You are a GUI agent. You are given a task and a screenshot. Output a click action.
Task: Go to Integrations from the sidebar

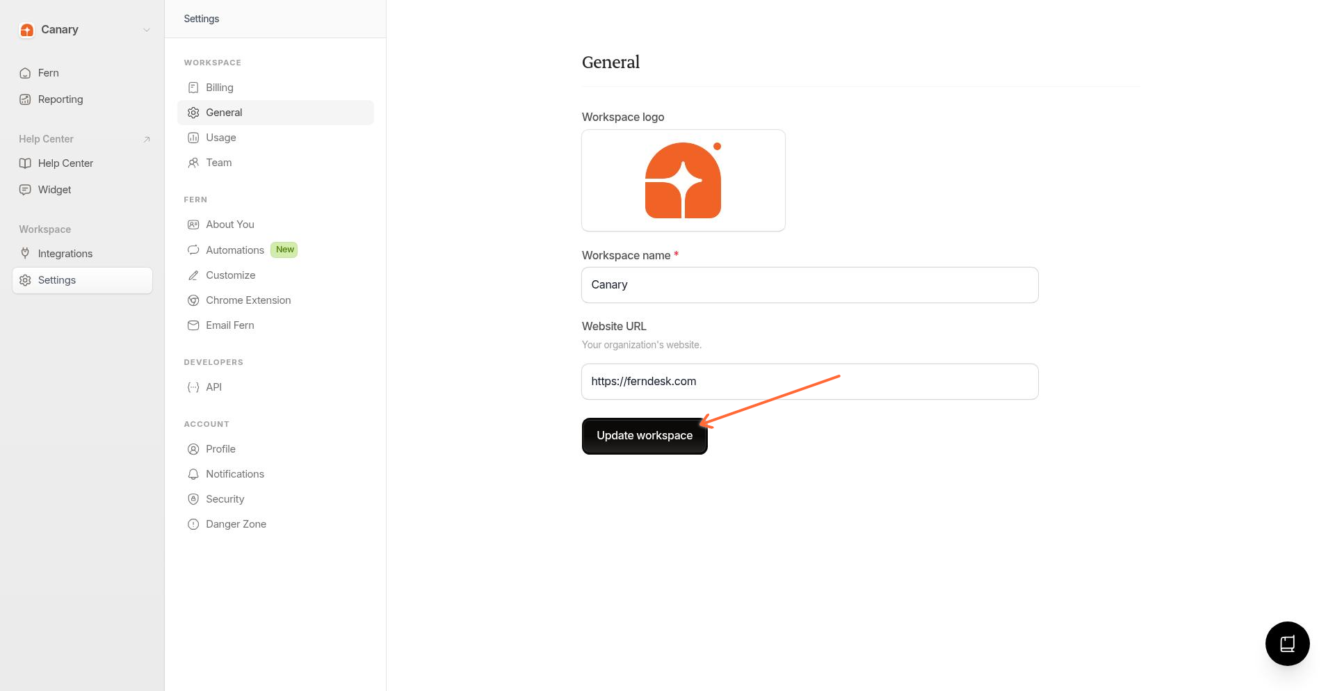65,253
